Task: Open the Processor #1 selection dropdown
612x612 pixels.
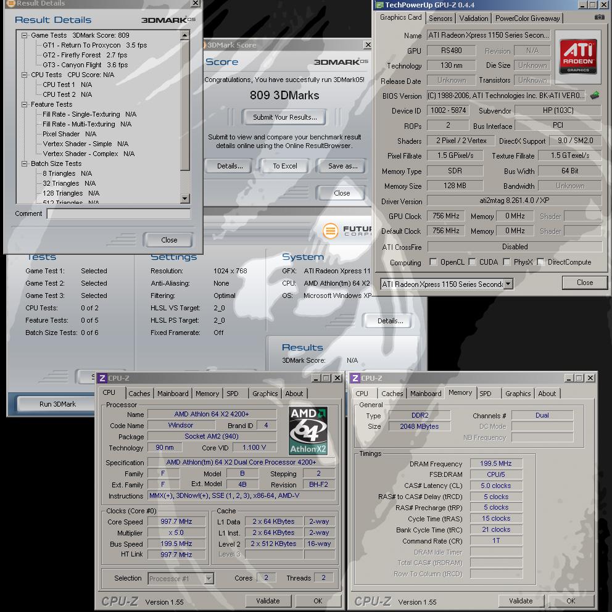Action: coord(209,578)
